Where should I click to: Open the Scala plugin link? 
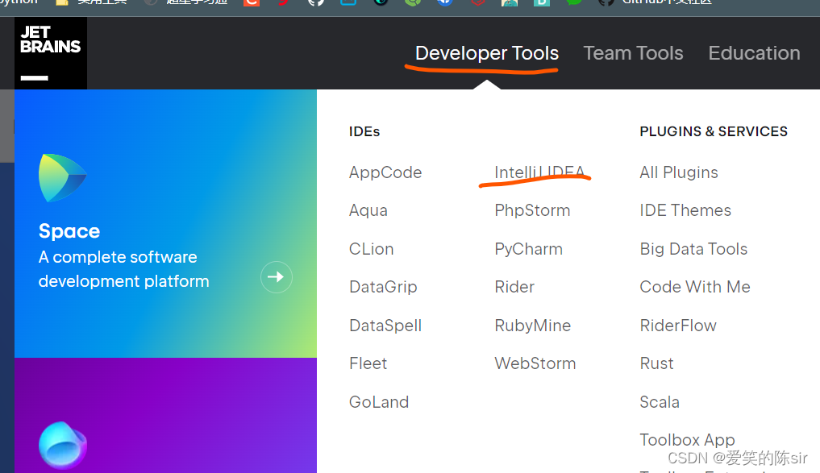tap(660, 402)
